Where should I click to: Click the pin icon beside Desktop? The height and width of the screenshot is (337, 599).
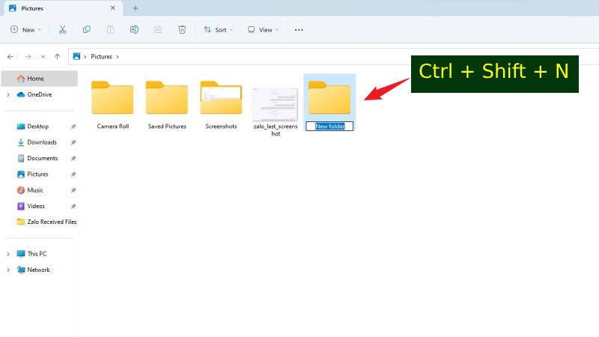(73, 127)
